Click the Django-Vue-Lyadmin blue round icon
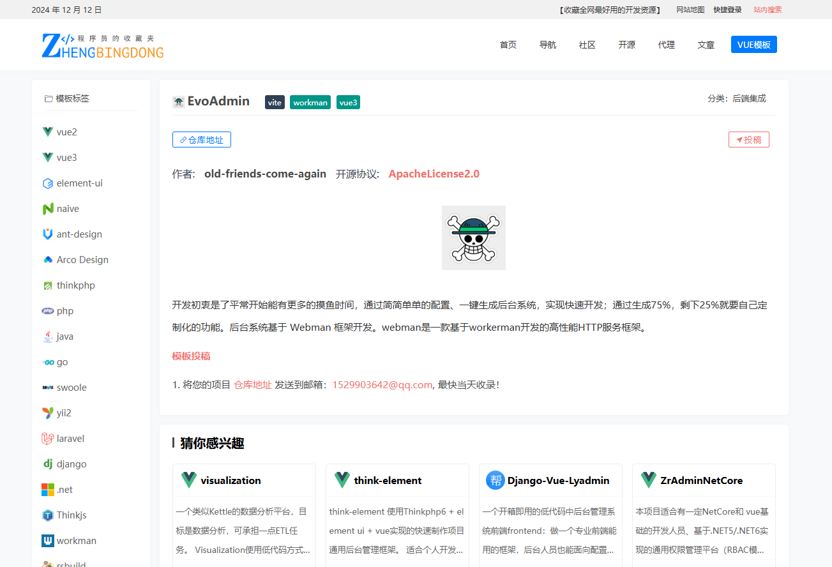This screenshot has height=567, width=832. 495,480
